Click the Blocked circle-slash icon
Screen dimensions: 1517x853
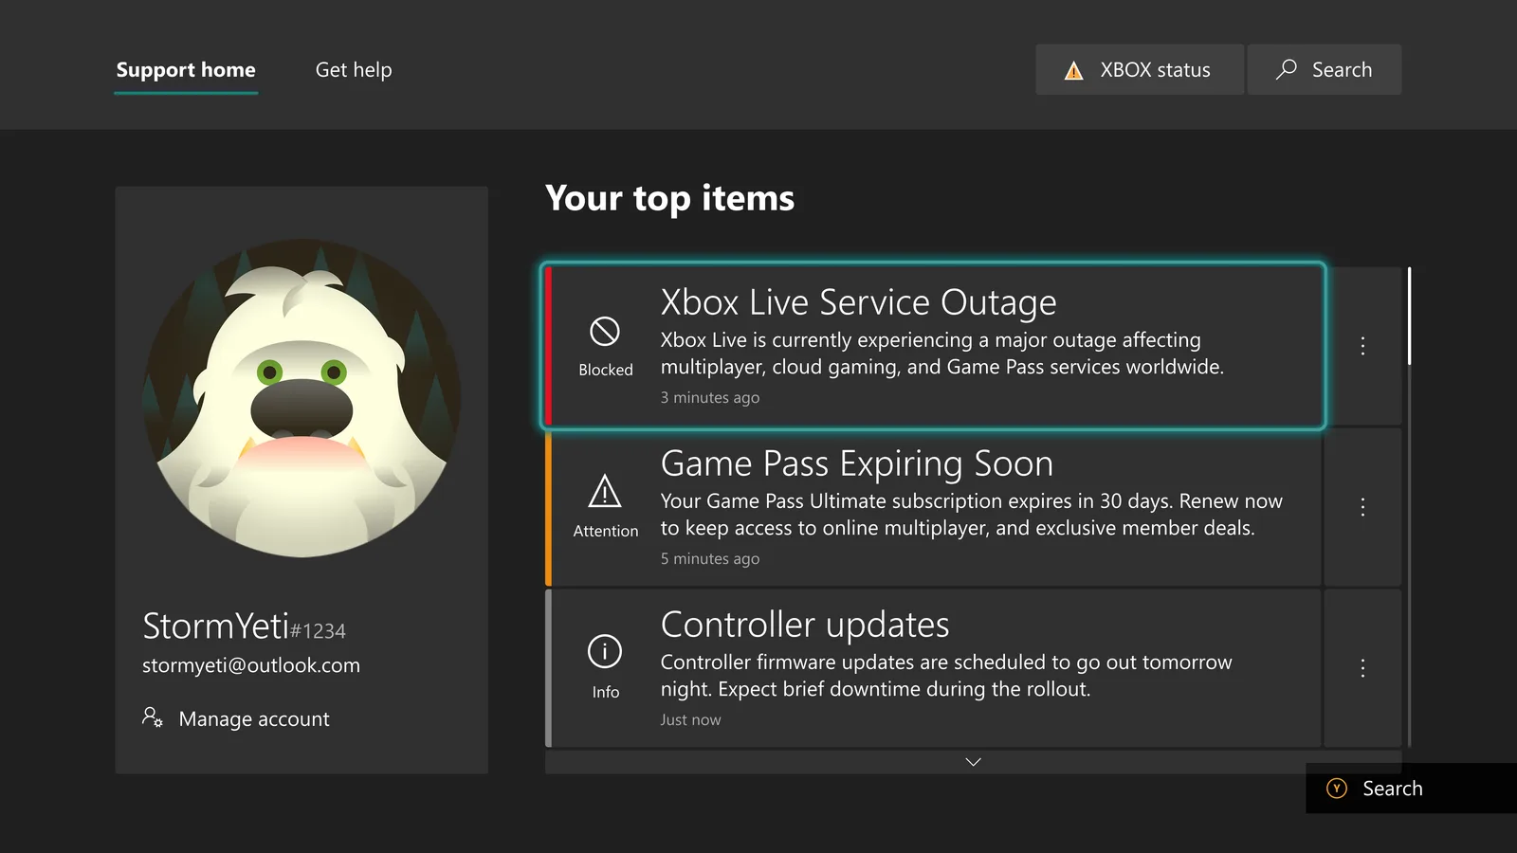point(605,331)
